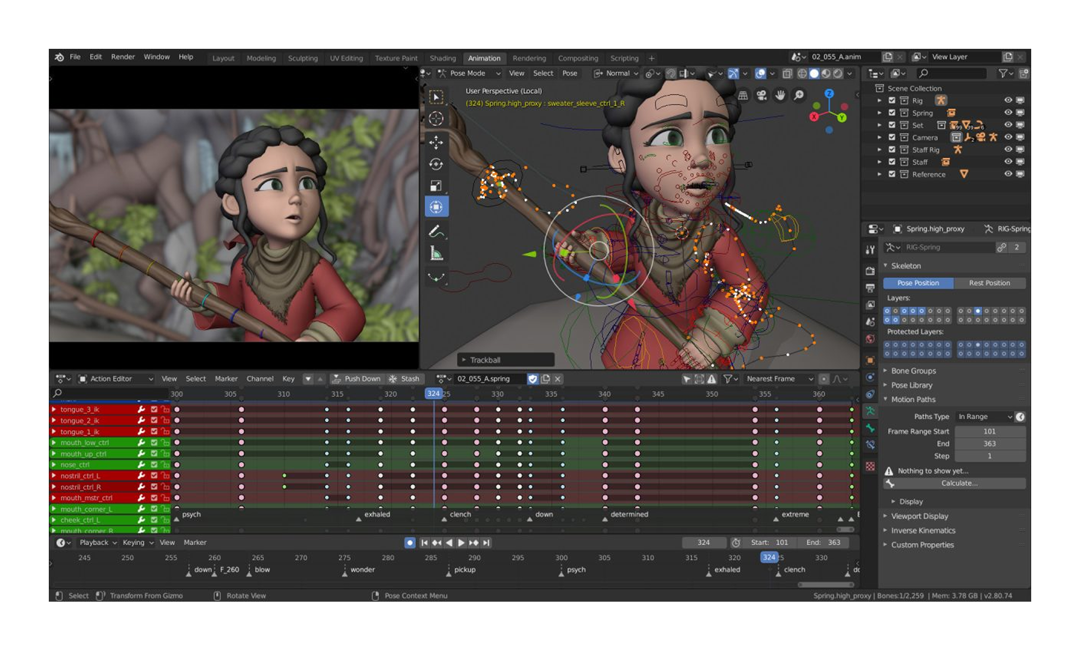Expand the Pose Library panel
This screenshot has height=651, width=1080.
pyautogui.click(x=911, y=385)
